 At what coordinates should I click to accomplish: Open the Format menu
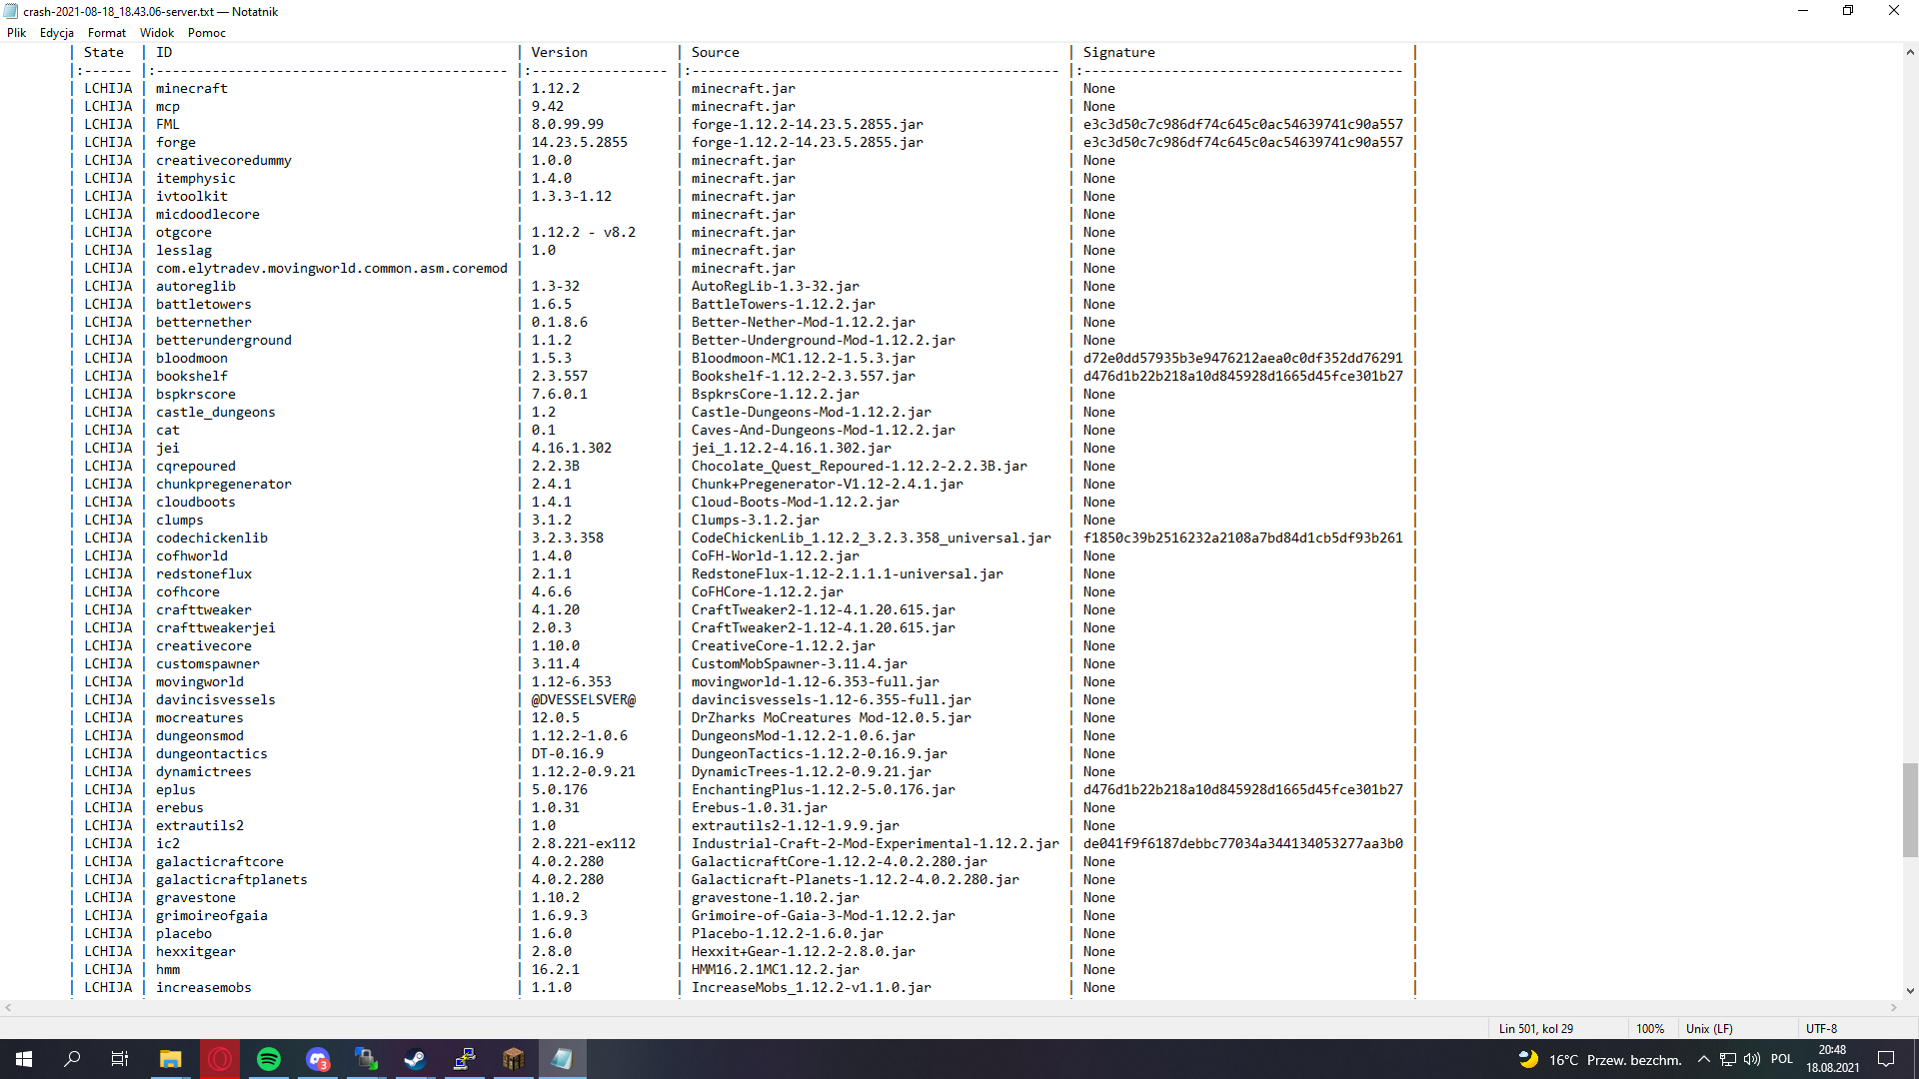click(x=106, y=33)
